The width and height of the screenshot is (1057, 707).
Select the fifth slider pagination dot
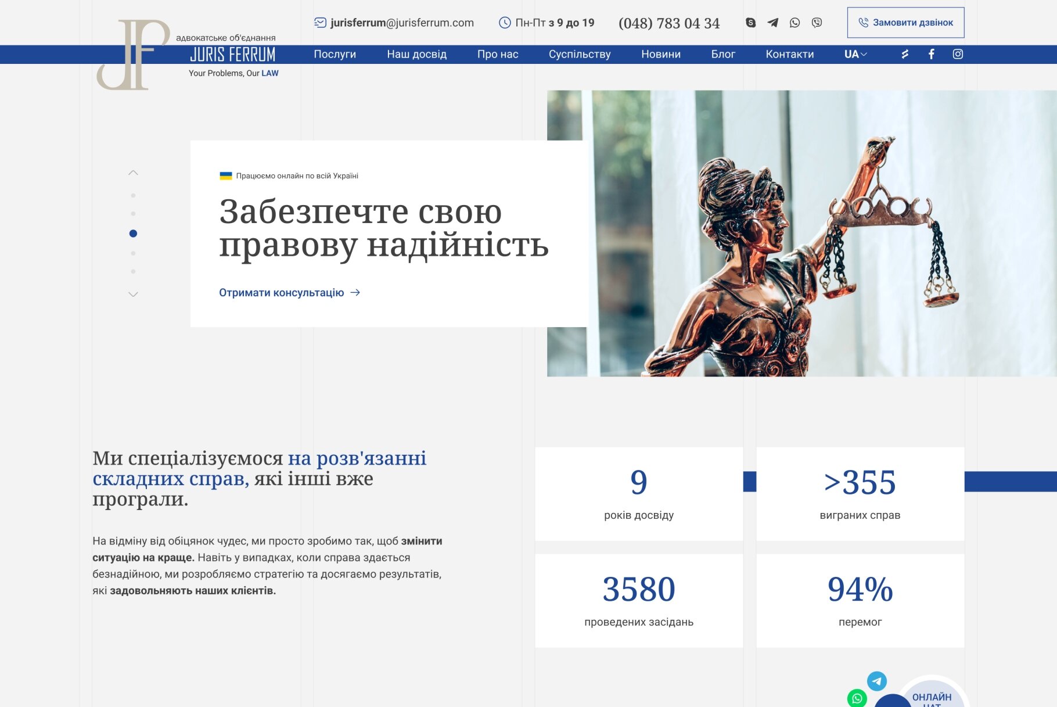pos(133,271)
